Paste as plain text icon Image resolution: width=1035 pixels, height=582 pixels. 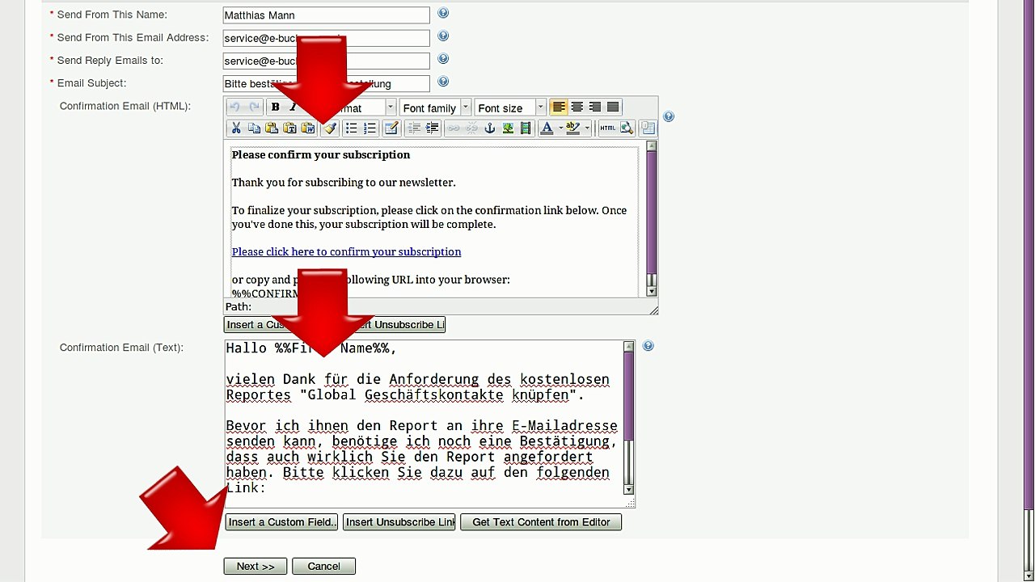pyautogui.click(x=289, y=128)
